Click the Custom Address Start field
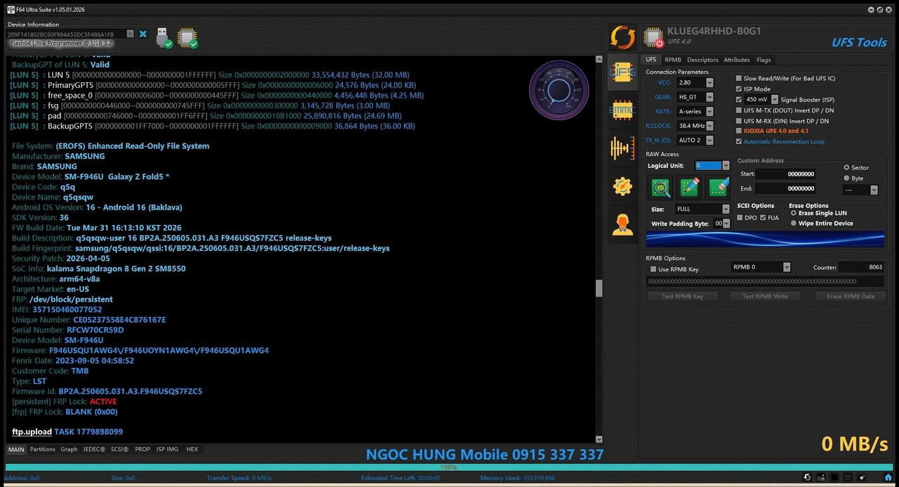 pos(786,174)
